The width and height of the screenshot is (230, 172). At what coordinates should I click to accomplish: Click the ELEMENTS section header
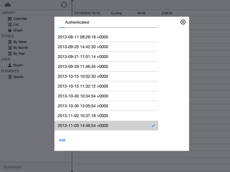10,71
